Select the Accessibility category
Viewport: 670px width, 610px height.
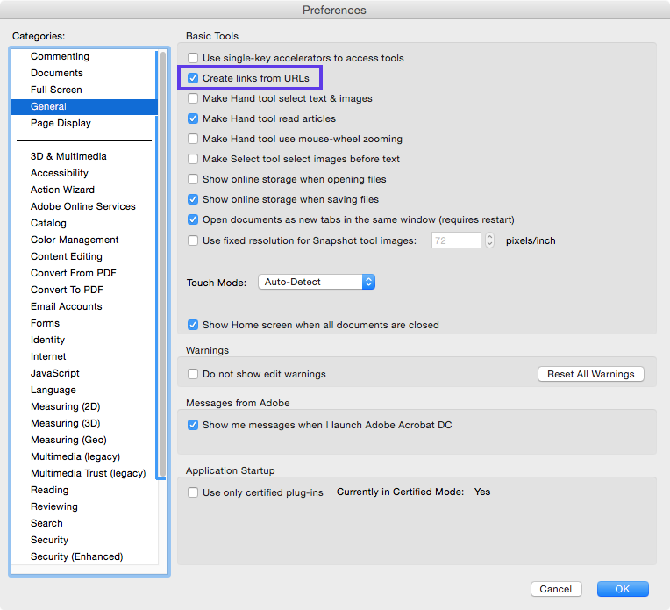[x=60, y=173]
